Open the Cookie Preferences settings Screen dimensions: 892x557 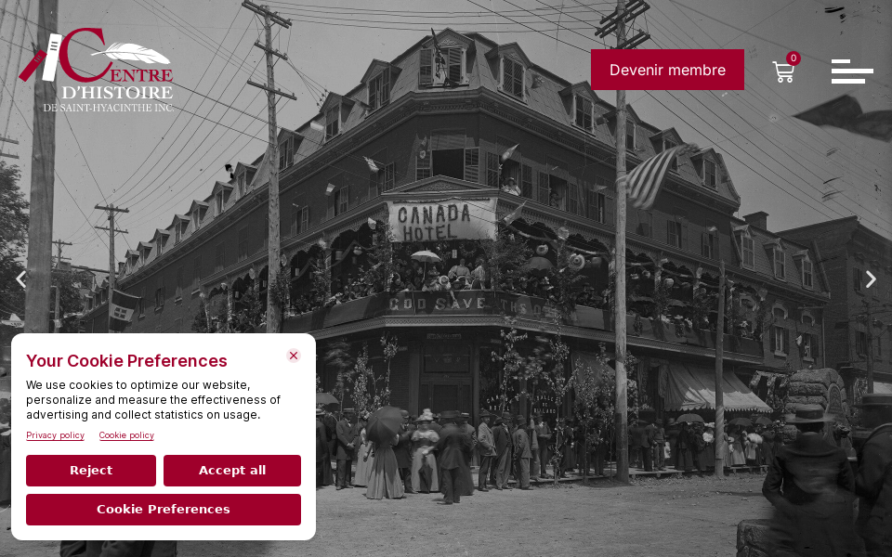point(164,510)
